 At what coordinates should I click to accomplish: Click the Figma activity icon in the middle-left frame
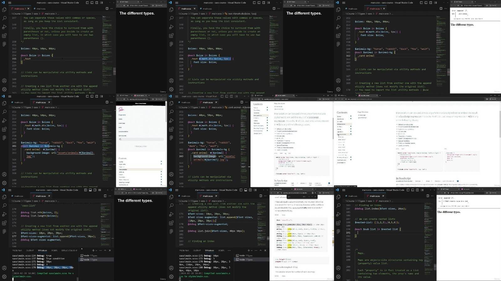[4, 138]
